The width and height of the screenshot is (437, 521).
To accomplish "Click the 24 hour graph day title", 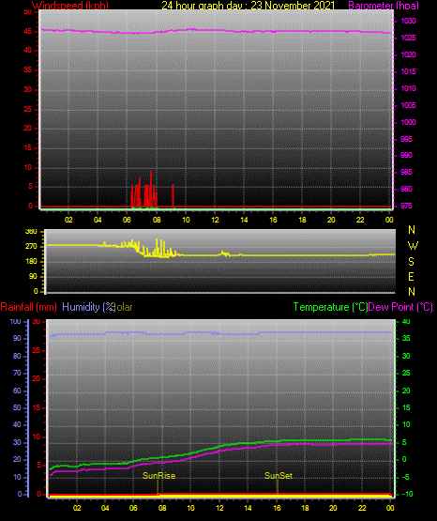I will click(x=248, y=6).
